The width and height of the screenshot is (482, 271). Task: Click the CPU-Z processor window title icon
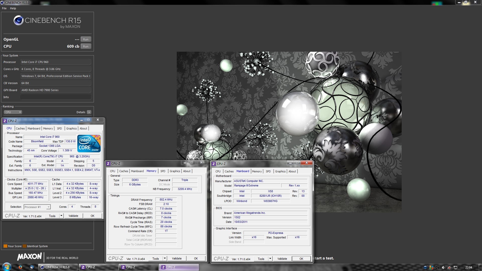5,121
